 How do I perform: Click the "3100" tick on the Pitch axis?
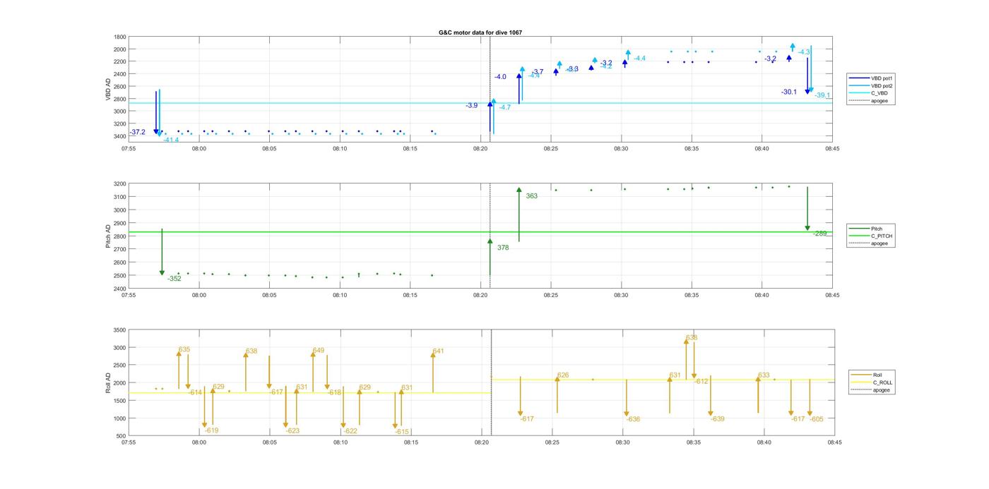119,197
